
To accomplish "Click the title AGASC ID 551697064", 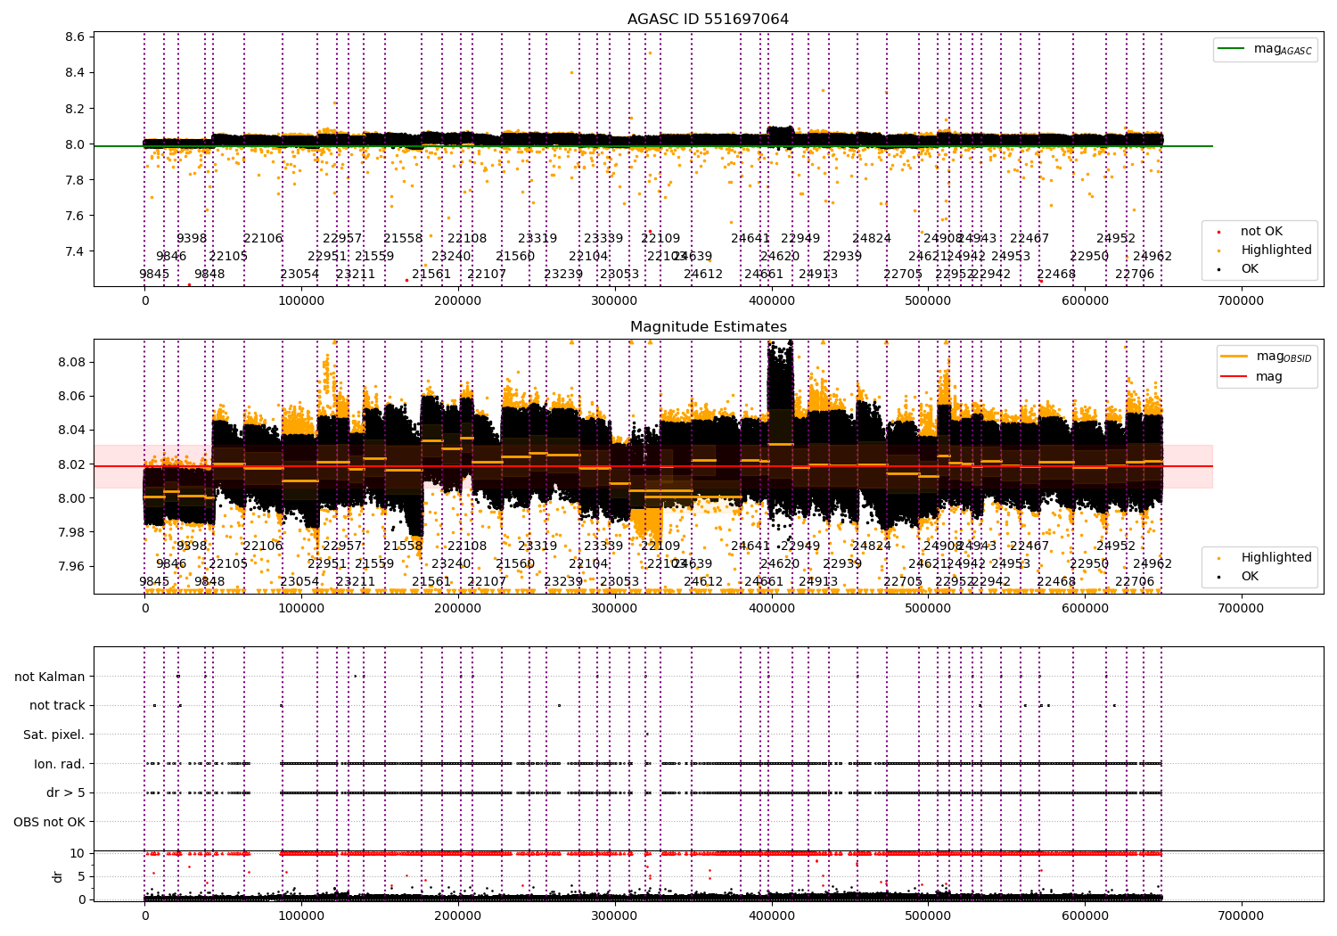I will (708, 20).
